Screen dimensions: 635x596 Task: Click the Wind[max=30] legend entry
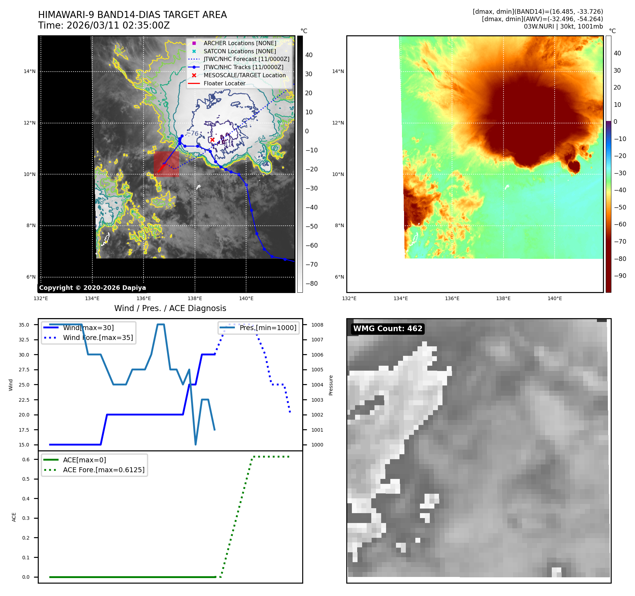pyautogui.click(x=88, y=328)
